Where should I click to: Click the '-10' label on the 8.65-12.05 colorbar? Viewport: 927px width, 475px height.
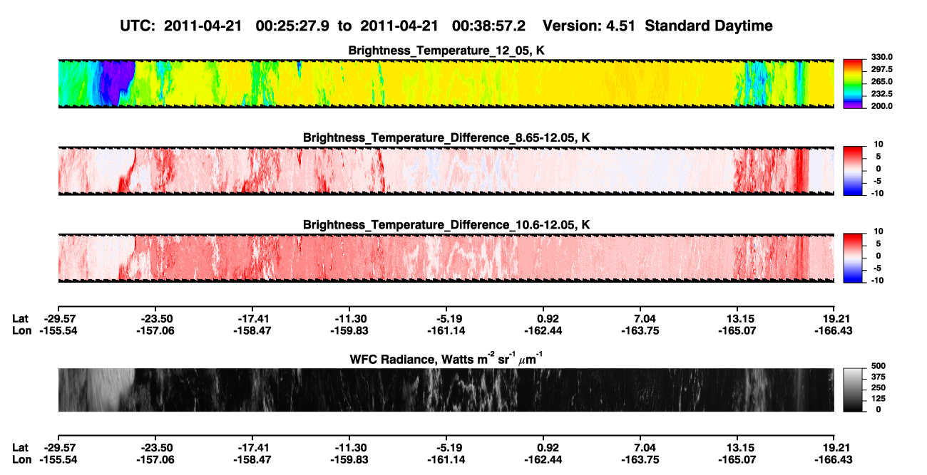pyautogui.click(x=876, y=193)
